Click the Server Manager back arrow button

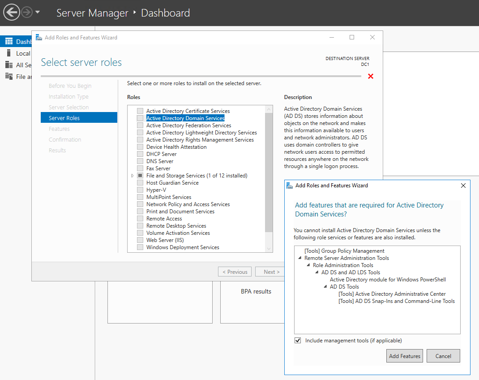pyautogui.click(x=11, y=13)
